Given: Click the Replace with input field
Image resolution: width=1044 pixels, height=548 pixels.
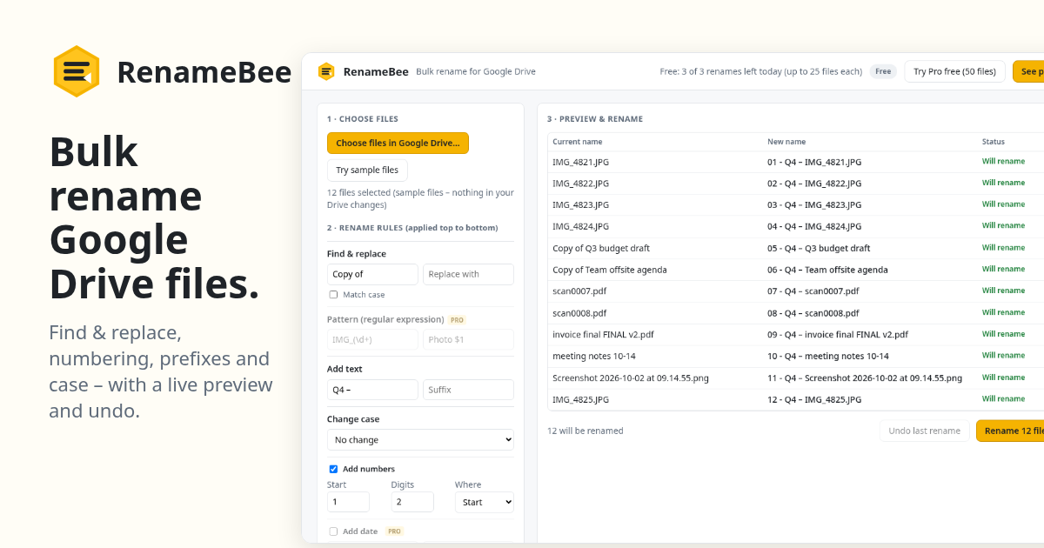Looking at the screenshot, I should tap(468, 274).
